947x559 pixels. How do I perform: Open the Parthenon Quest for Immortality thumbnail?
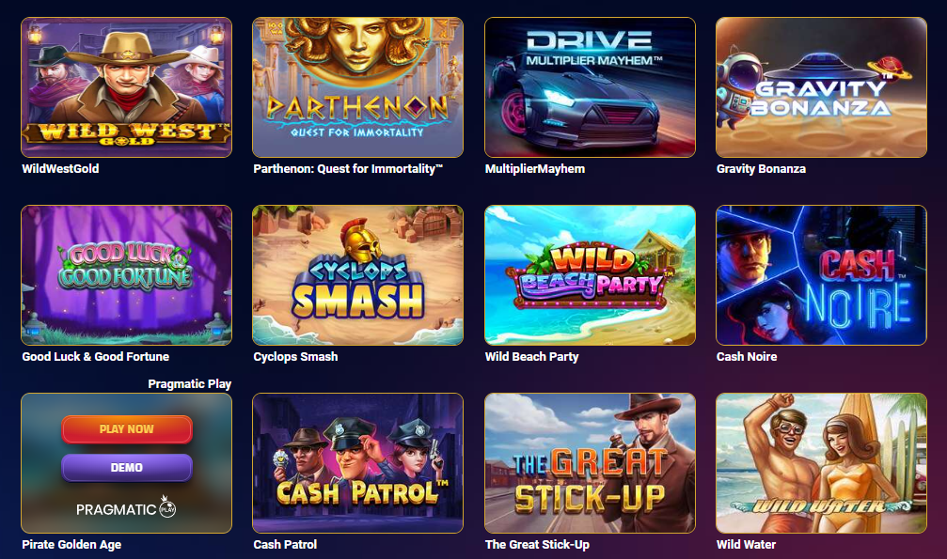pos(357,87)
